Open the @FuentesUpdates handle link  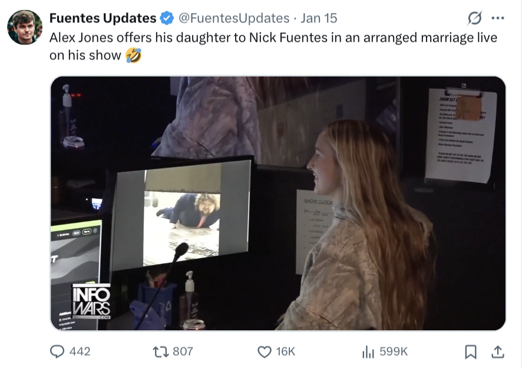click(x=234, y=18)
